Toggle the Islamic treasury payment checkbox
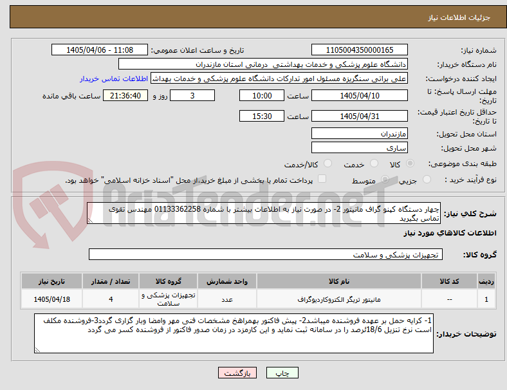The width and height of the screenshot is (507, 390). 322,179
